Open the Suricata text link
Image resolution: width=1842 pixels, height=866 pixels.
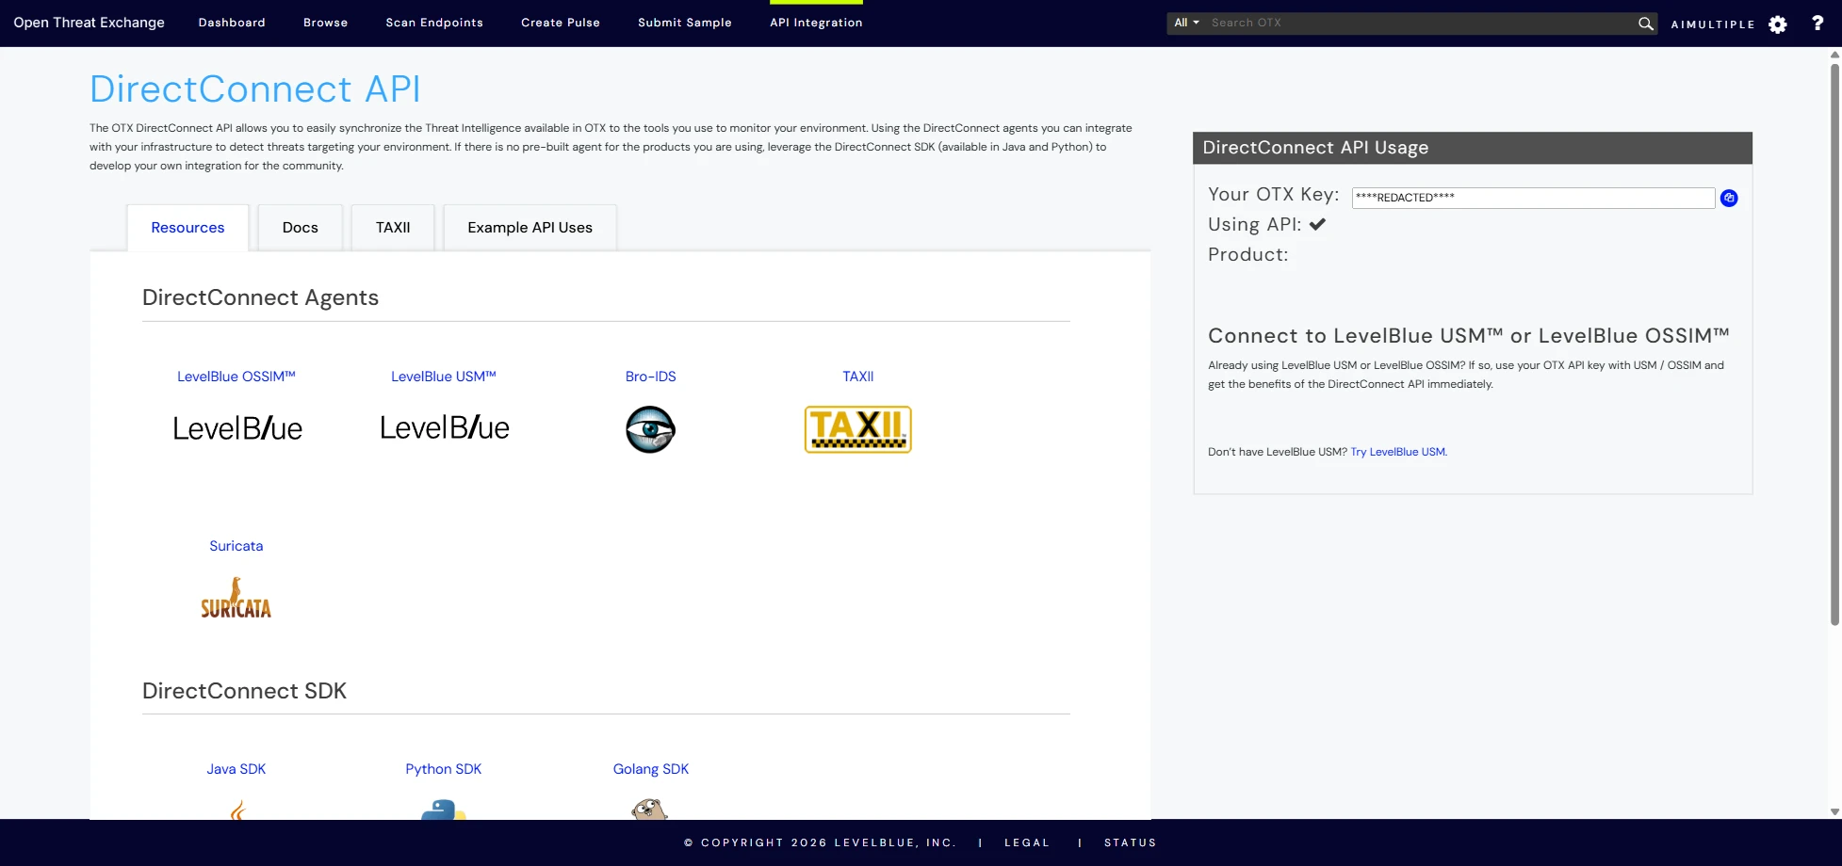[x=236, y=546]
